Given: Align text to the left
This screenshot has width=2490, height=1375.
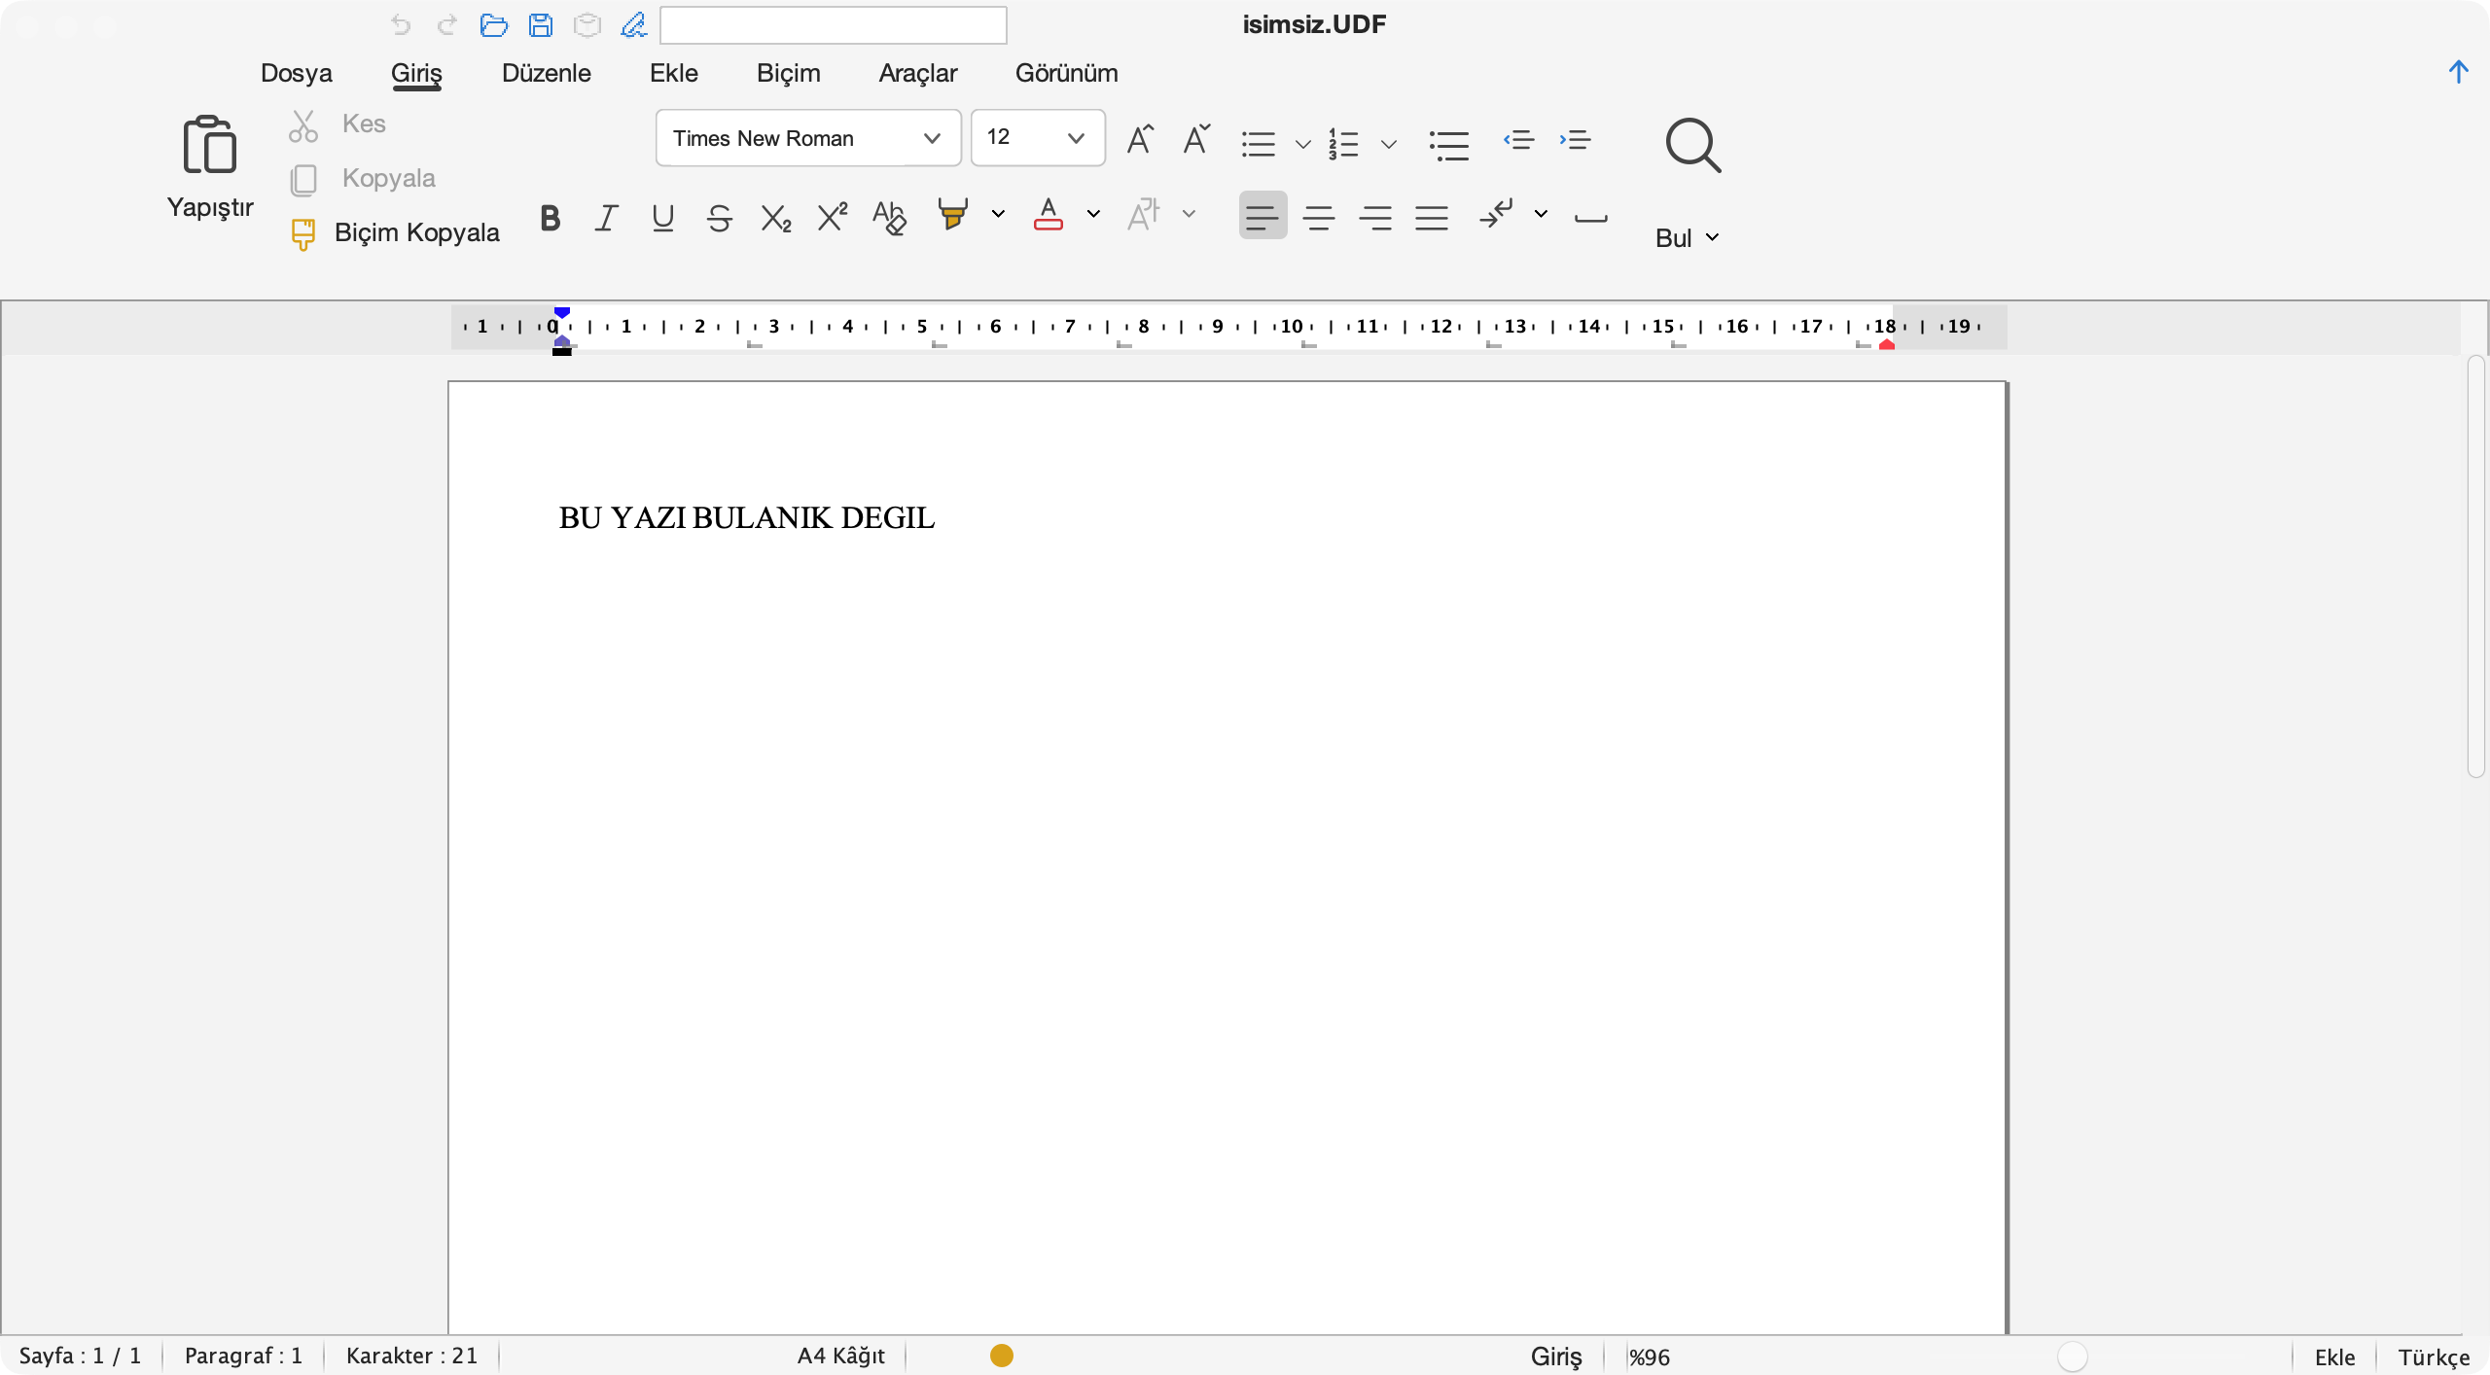Looking at the screenshot, I should (x=1263, y=216).
